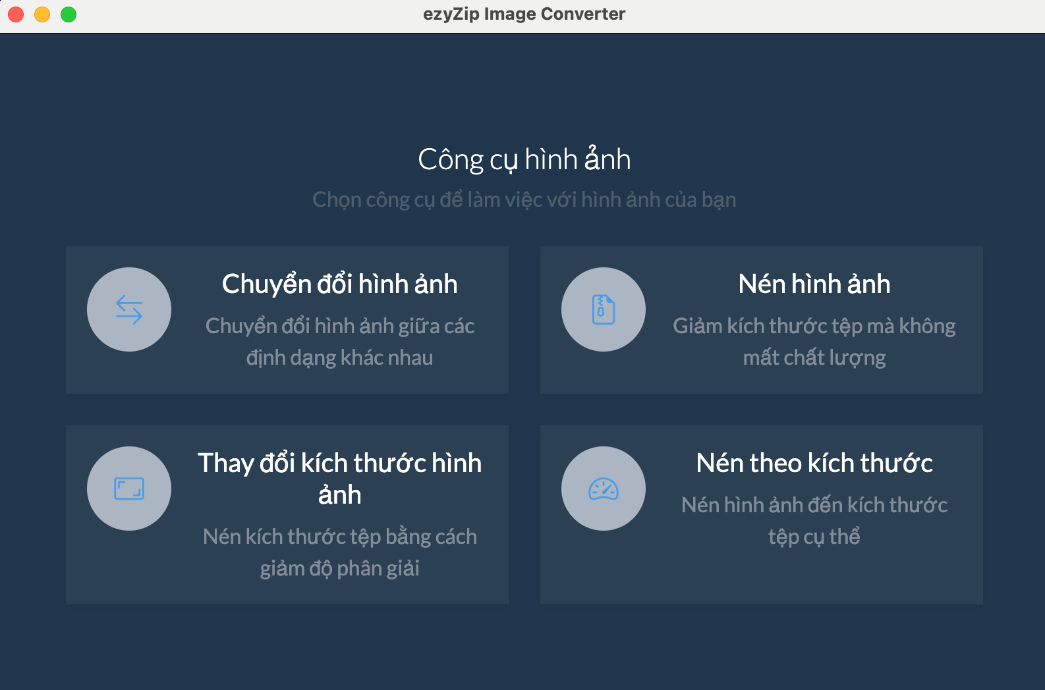Image resolution: width=1045 pixels, height=690 pixels.
Task: Select the Nén hình ảnh heading
Action: 814,284
